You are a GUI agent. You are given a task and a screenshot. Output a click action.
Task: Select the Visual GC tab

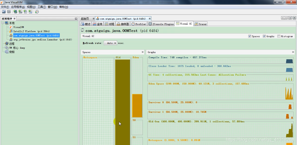[184, 24]
